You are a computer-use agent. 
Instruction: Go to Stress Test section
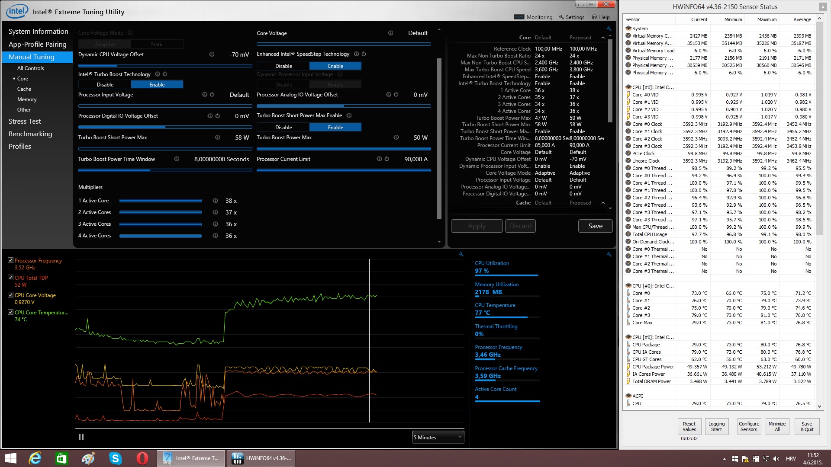(x=25, y=122)
